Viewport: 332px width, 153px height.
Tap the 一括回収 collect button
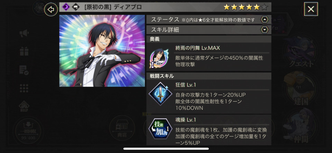pos(28,131)
